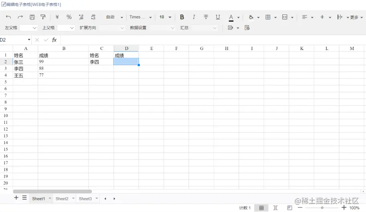Screen dimensions: 366x212
Task: Select cell with value 99
Action: click(63, 62)
